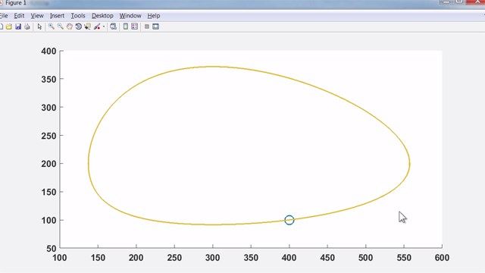Click the Figure 1 window title
This screenshot has width=485, height=273.
15,3
